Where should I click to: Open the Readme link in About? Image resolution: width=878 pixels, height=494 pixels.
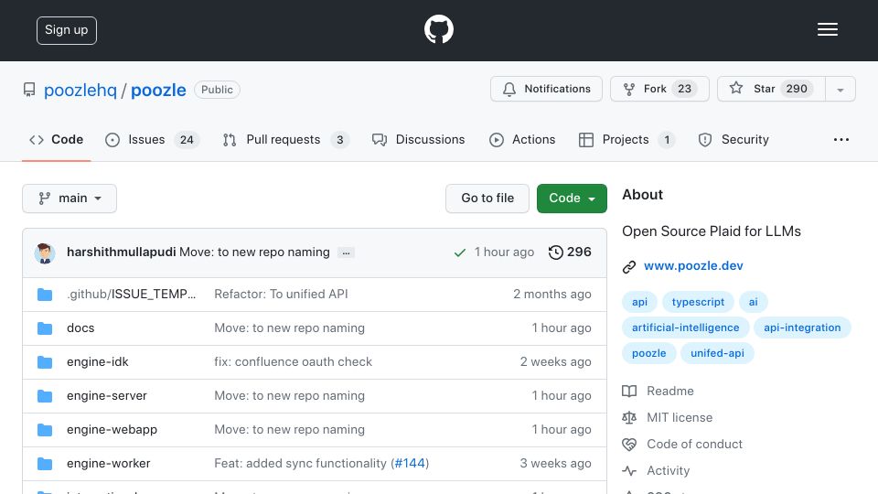(x=670, y=391)
